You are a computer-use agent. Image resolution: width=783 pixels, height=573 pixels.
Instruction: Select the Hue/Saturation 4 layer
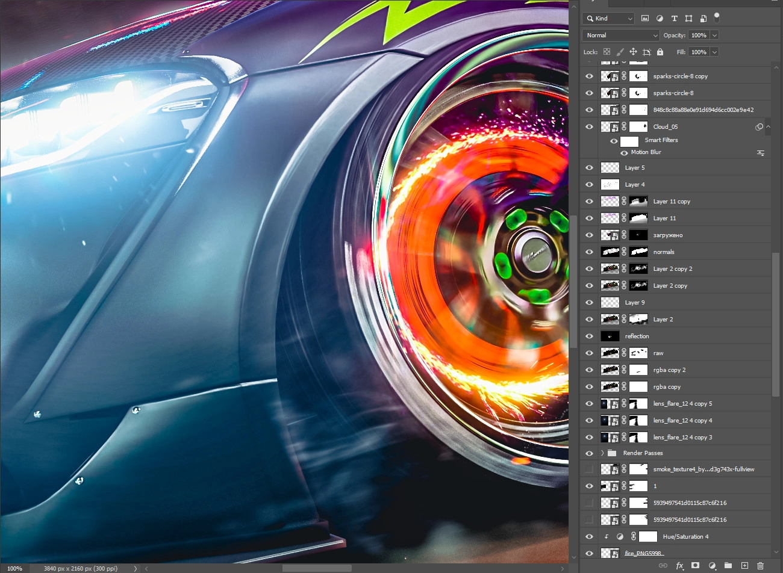(685, 537)
